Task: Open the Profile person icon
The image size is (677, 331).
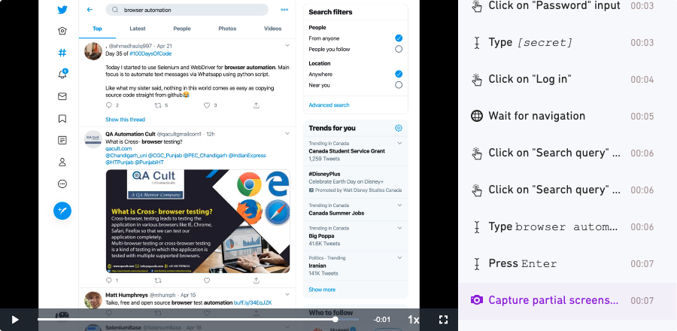Action: pos(62,162)
